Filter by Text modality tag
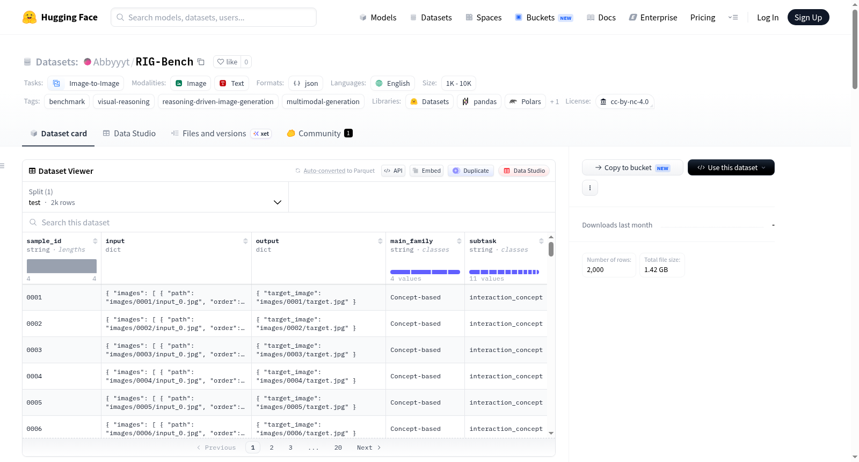The height and width of the screenshot is (462, 859). click(x=232, y=83)
